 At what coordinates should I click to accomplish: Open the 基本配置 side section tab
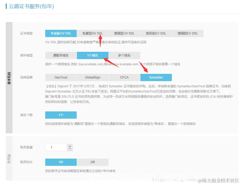pyautogui.click(x=9, y=78)
